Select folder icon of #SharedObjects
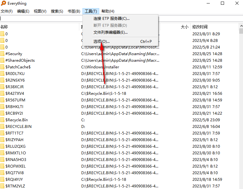The height and width of the screenshot is (189, 243). (x=2, y=60)
